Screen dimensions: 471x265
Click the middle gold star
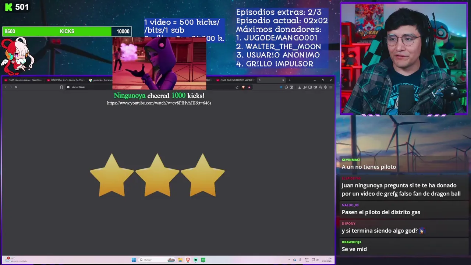click(x=157, y=176)
